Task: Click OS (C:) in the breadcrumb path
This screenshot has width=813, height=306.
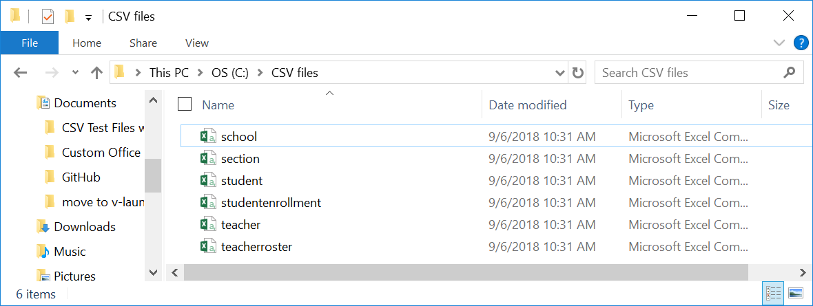Action: 230,73
